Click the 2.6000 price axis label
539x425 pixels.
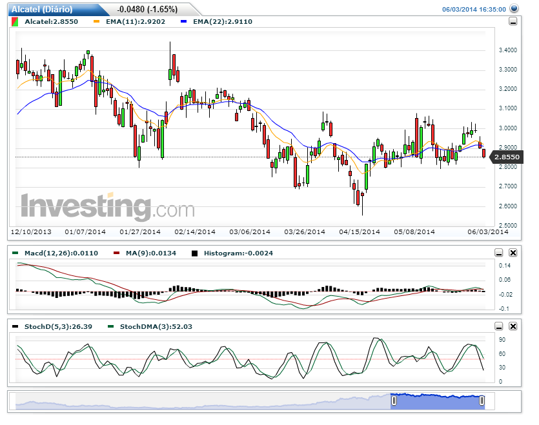coord(508,206)
